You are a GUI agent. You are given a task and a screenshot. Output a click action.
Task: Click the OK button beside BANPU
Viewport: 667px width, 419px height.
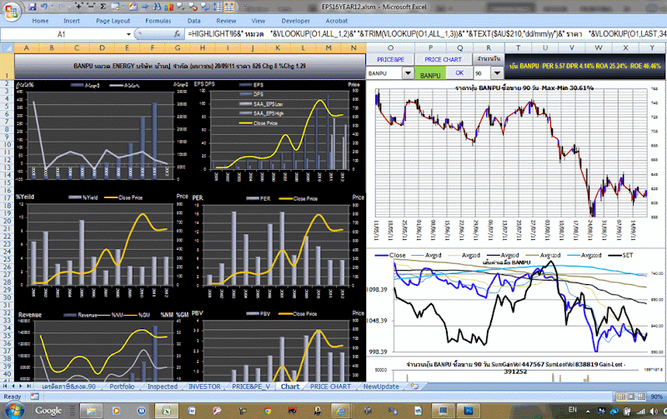click(x=459, y=73)
